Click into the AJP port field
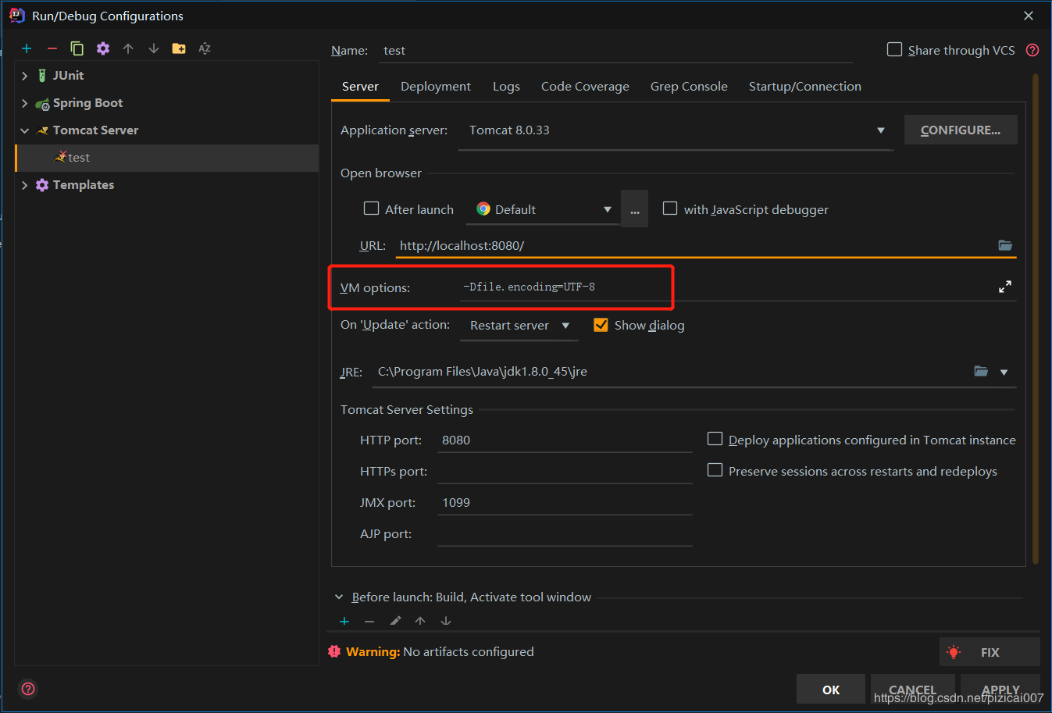The height and width of the screenshot is (713, 1052). point(565,533)
